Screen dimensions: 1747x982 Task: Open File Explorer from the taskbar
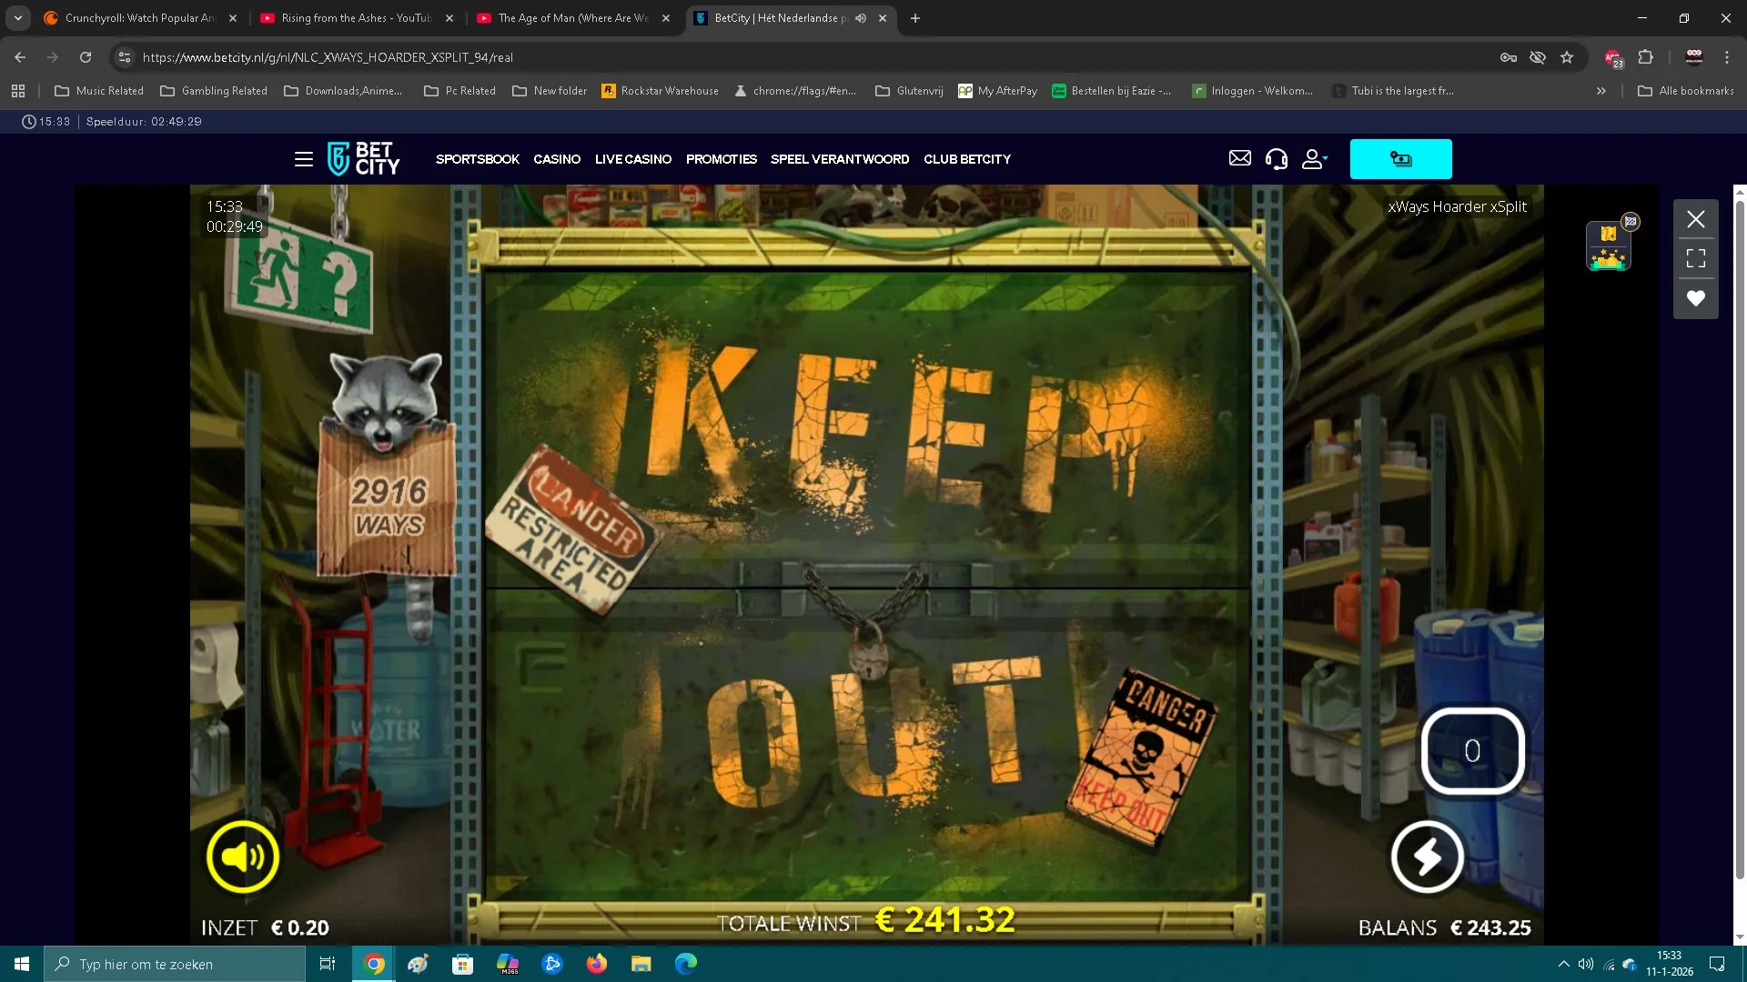[x=641, y=964]
